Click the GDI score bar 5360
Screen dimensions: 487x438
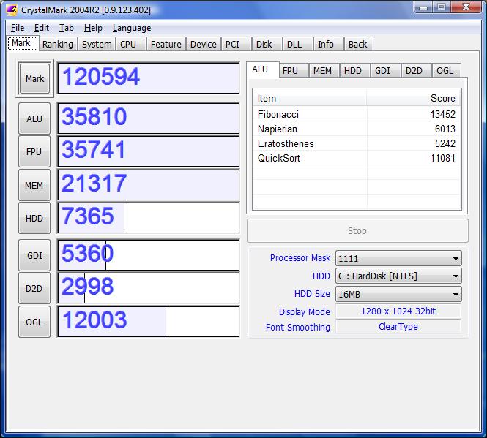(x=149, y=255)
